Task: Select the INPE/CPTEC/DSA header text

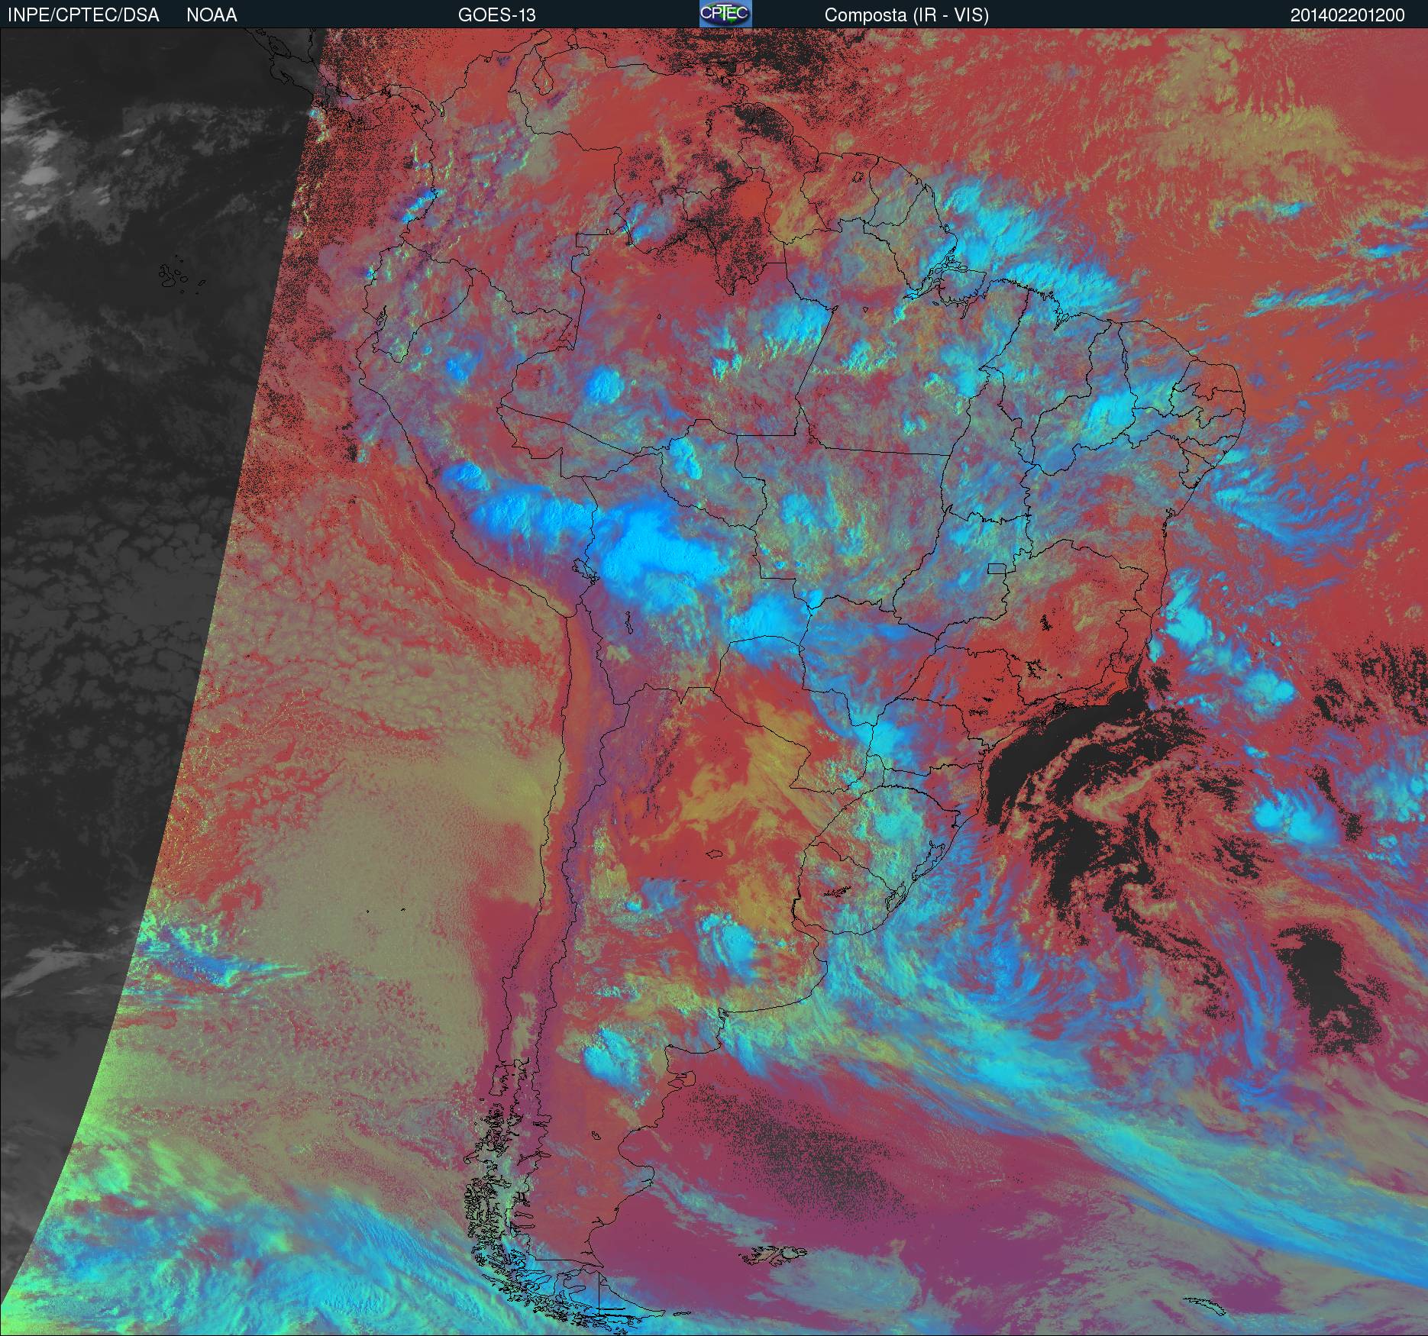Action: point(83,15)
